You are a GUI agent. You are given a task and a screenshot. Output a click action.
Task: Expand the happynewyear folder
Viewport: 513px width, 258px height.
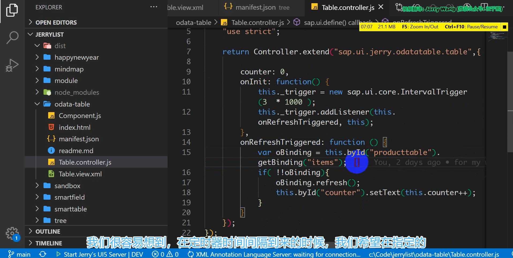point(37,57)
